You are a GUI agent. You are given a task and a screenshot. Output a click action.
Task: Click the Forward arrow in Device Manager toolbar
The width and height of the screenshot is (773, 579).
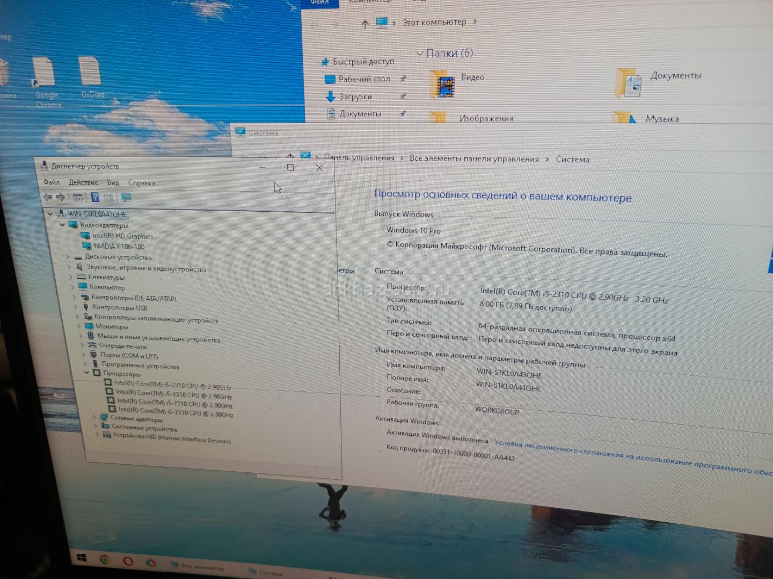[x=60, y=197]
